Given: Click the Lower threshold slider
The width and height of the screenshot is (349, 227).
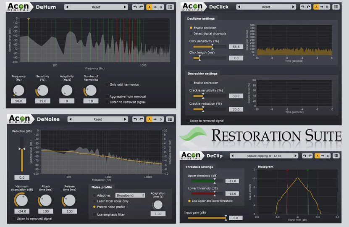Looking at the screenshot, I should [x=207, y=193].
